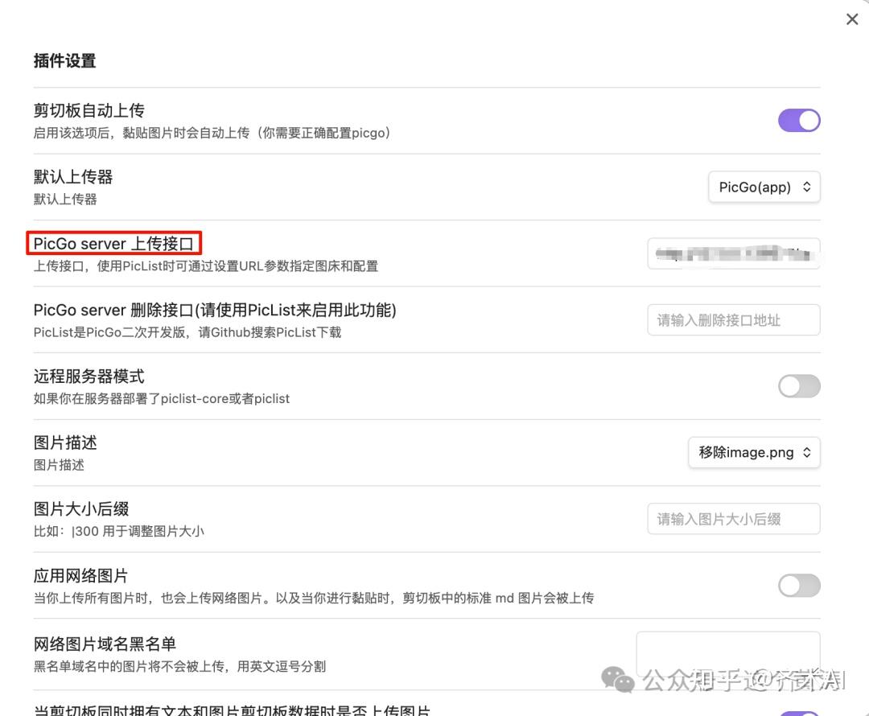Turn on the 应用网络图片 toggle
The height and width of the screenshot is (716, 869).
(x=799, y=586)
